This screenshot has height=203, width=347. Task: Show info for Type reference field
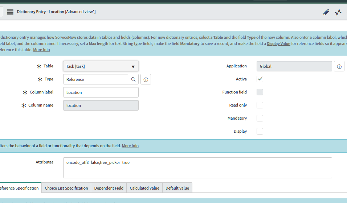tap(146, 79)
